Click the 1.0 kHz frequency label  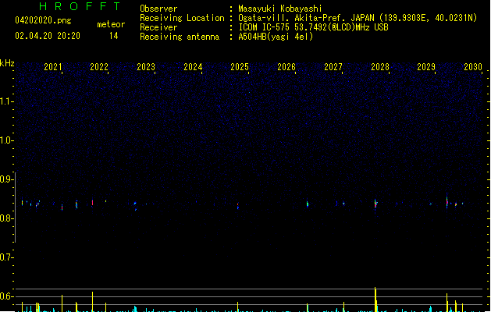click(x=6, y=140)
